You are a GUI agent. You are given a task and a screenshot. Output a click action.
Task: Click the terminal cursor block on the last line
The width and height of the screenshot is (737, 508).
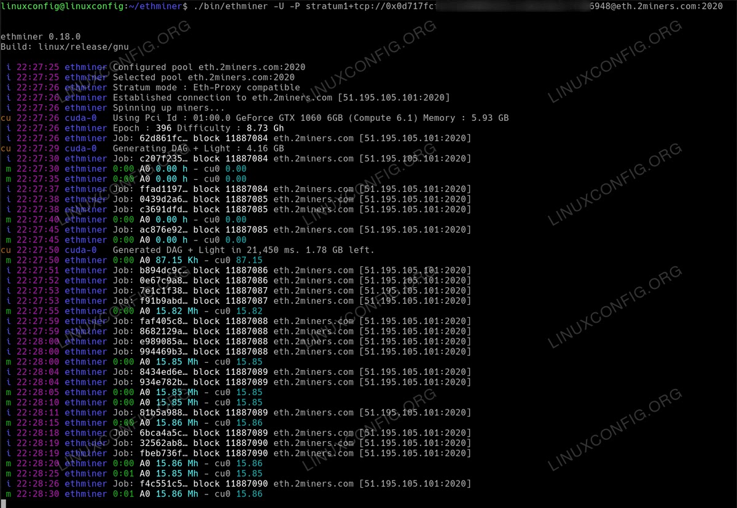pos(3,504)
